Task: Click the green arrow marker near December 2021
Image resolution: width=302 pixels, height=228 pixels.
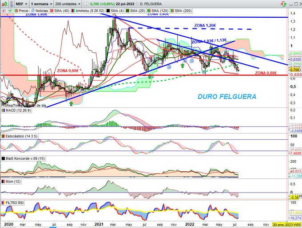Action: click(x=183, y=66)
